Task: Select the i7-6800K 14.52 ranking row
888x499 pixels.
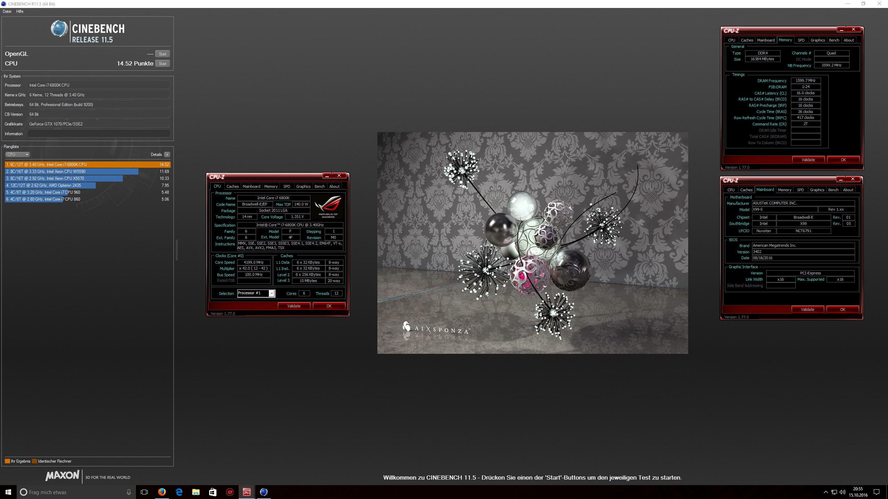Action: (87, 165)
